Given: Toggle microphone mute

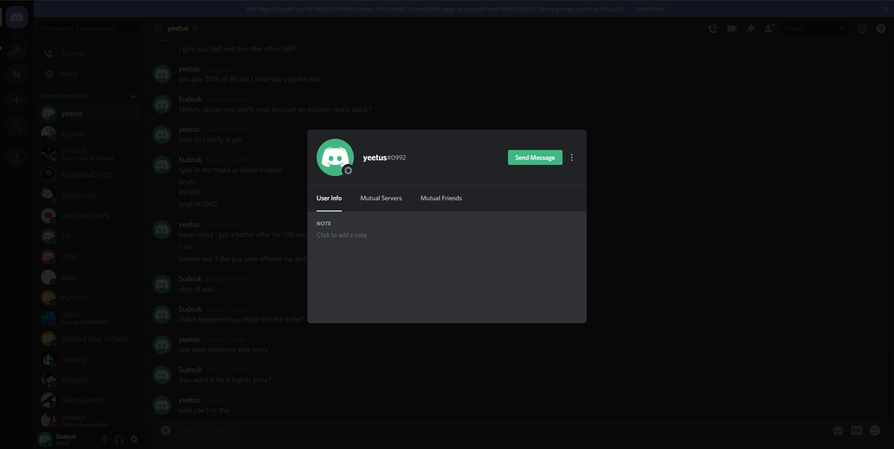Looking at the screenshot, I should click(x=104, y=439).
